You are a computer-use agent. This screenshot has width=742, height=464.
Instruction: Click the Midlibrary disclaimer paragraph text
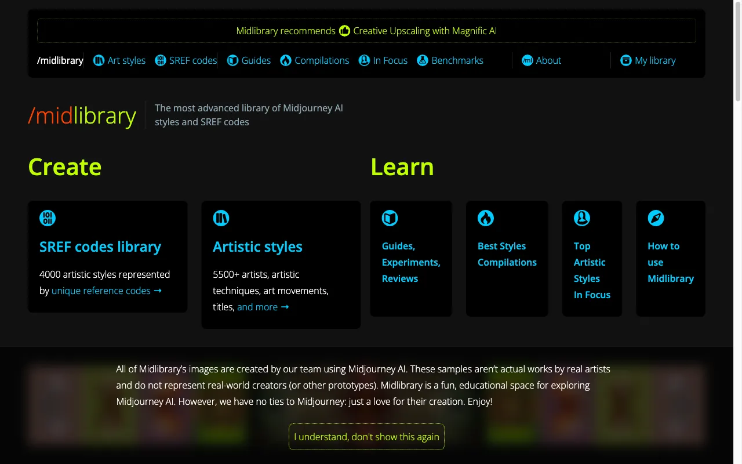click(363, 385)
